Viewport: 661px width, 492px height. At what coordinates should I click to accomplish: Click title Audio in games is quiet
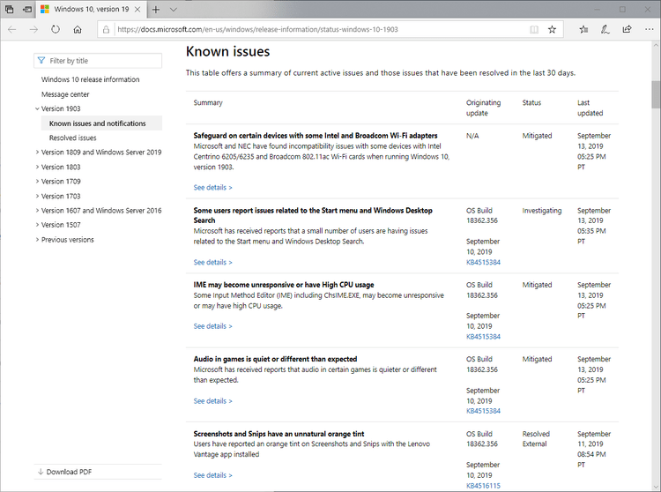[275, 359]
